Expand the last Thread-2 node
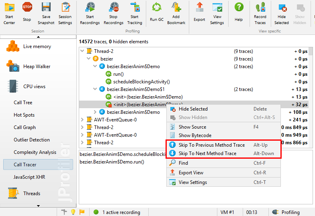The image size is (315, 216). pos(82,143)
